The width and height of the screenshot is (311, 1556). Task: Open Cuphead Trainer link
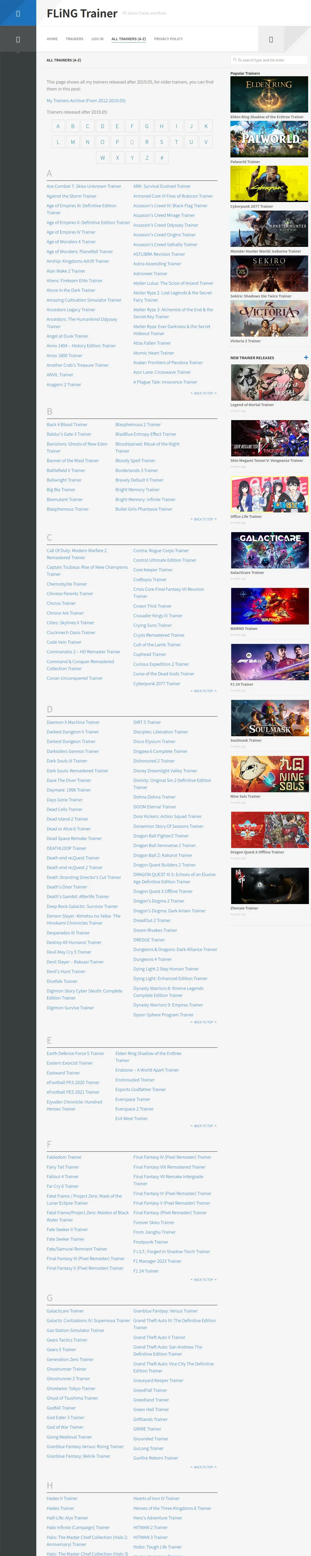[x=150, y=654]
